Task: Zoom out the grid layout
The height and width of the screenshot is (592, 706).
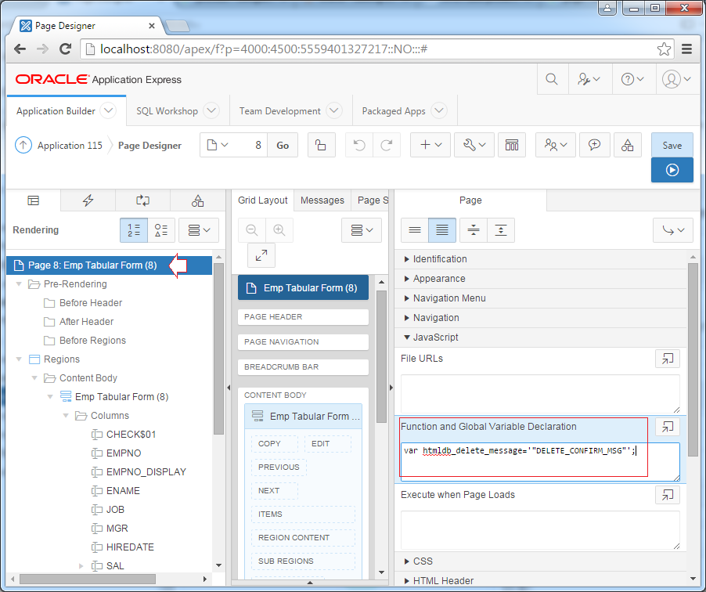Action: tap(252, 230)
